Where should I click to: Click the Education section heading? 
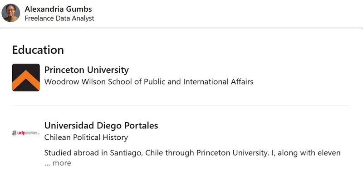point(38,50)
